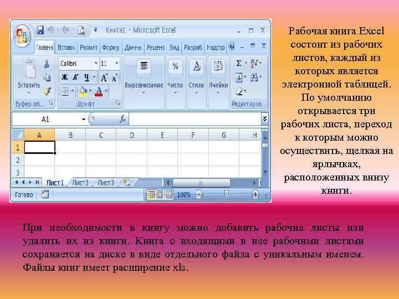Expand the formula bar chevron
The height and width of the screenshot is (299, 399).
tap(264, 118)
